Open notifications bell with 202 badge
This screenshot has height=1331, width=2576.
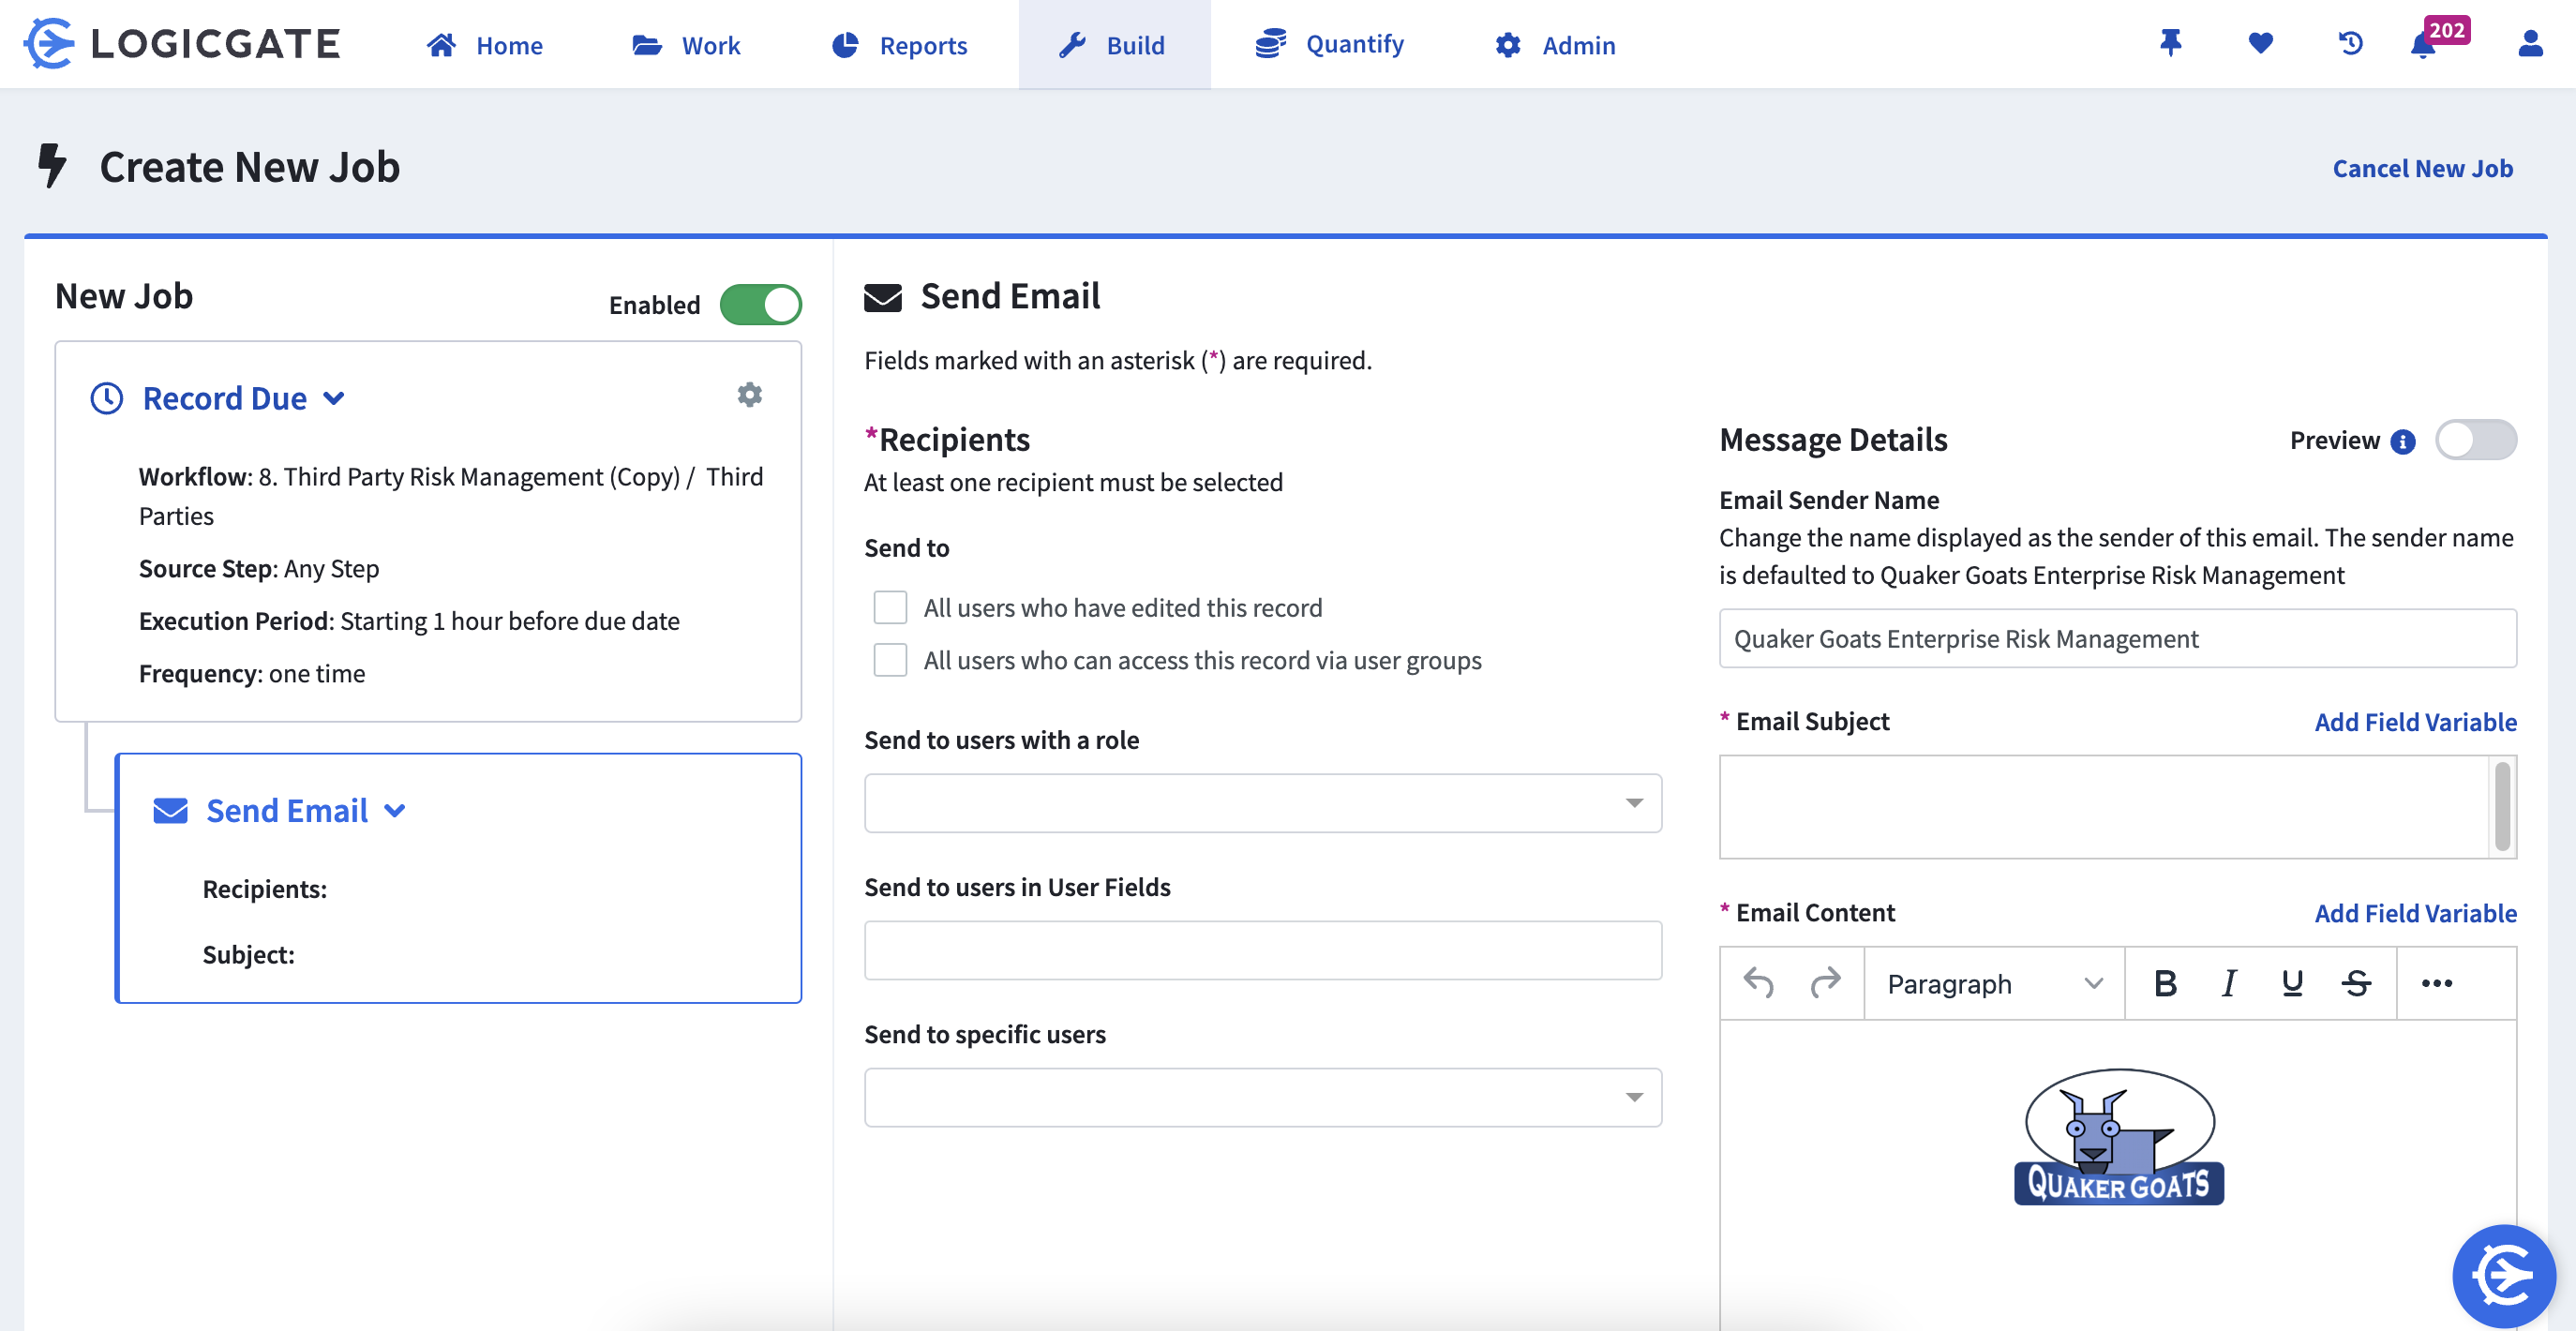pos(2424,46)
